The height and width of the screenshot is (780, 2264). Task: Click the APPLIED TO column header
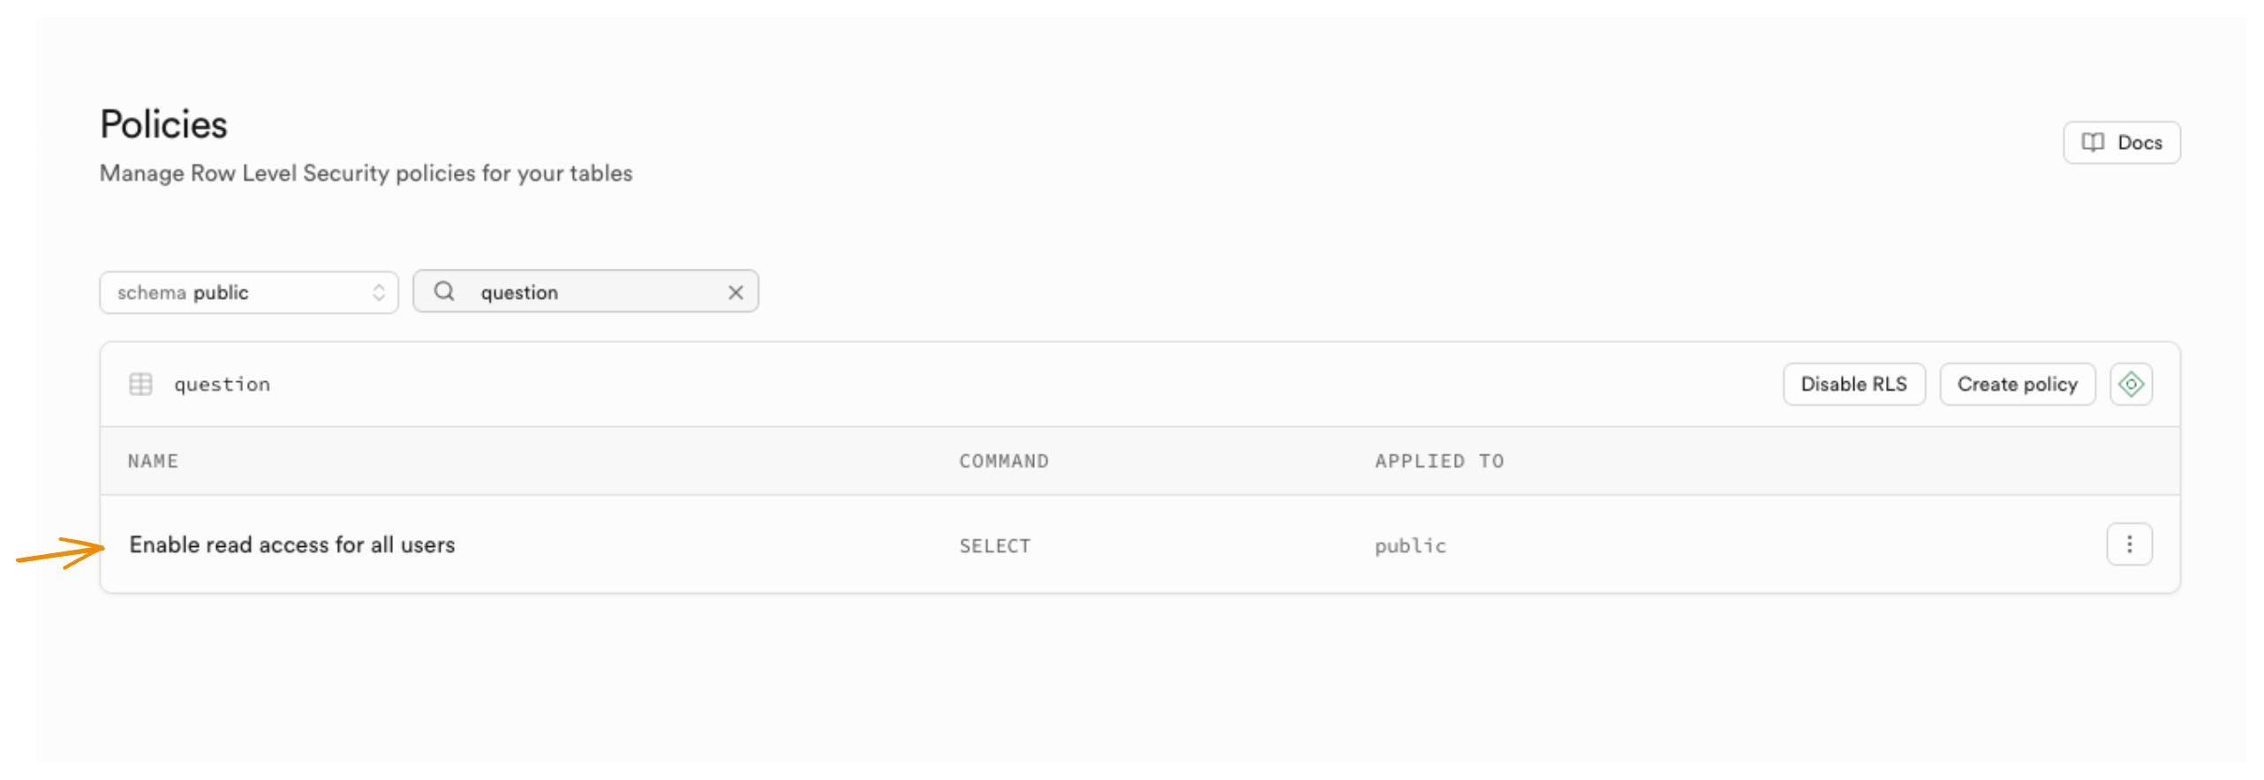1438,461
